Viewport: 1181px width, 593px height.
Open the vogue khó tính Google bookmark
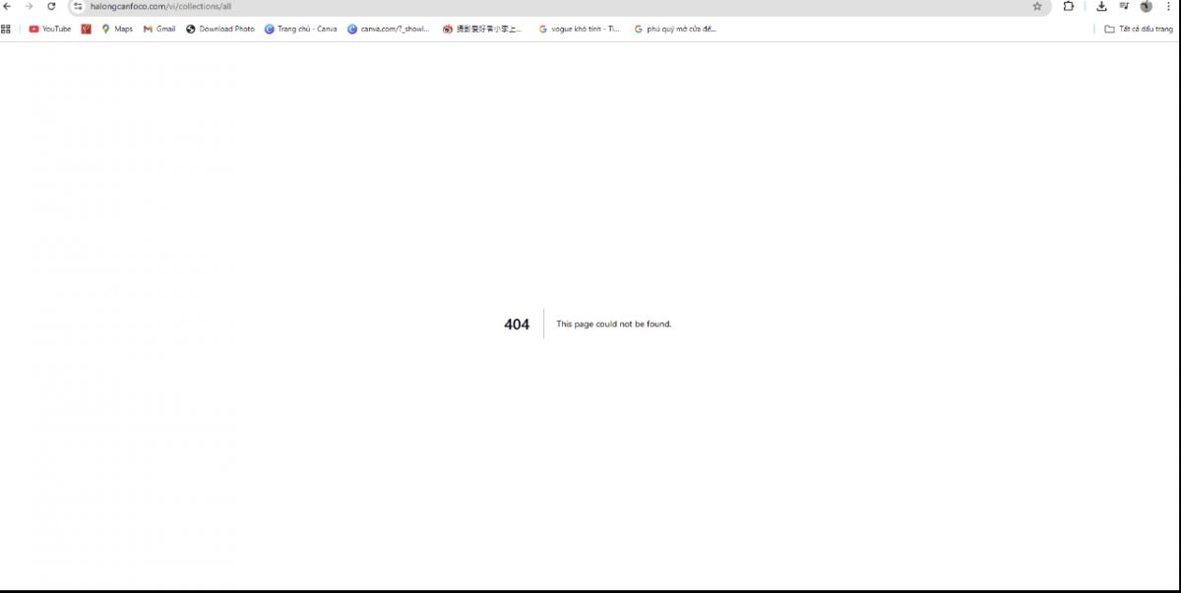(x=579, y=29)
